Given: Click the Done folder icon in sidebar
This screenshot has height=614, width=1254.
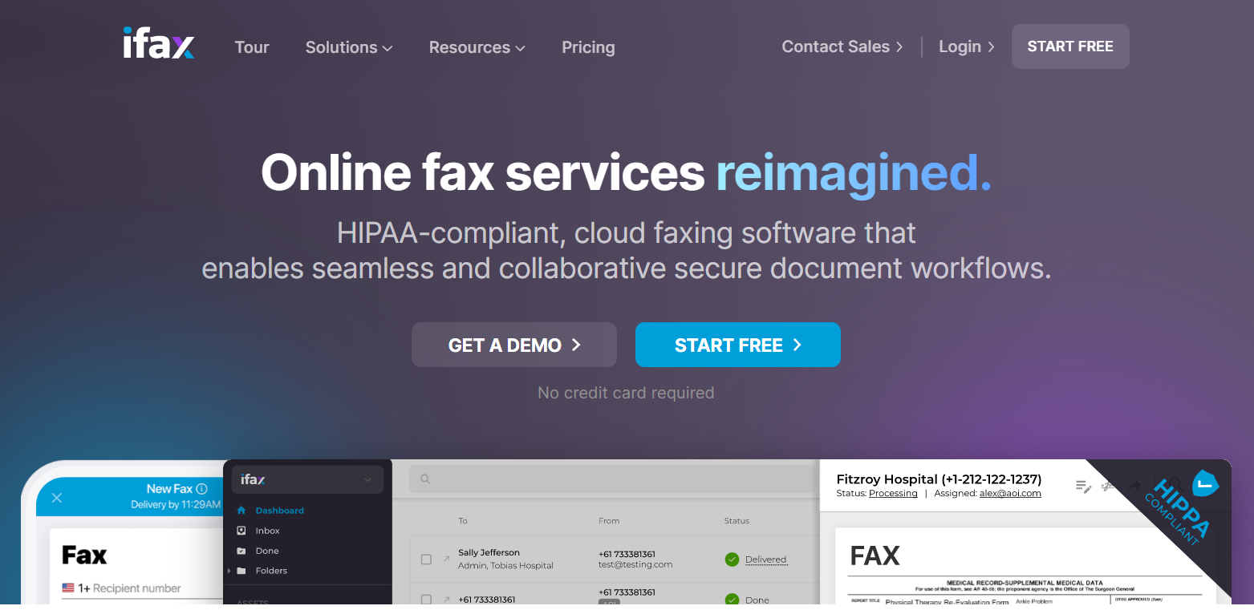Looking at the screenshot, I should [242, 551].
